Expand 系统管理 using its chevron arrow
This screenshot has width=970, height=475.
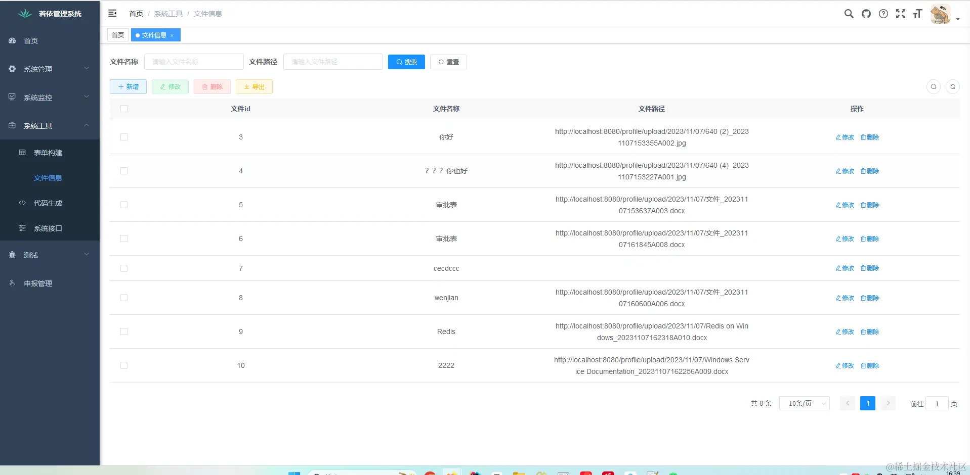[x=87, y=69]
